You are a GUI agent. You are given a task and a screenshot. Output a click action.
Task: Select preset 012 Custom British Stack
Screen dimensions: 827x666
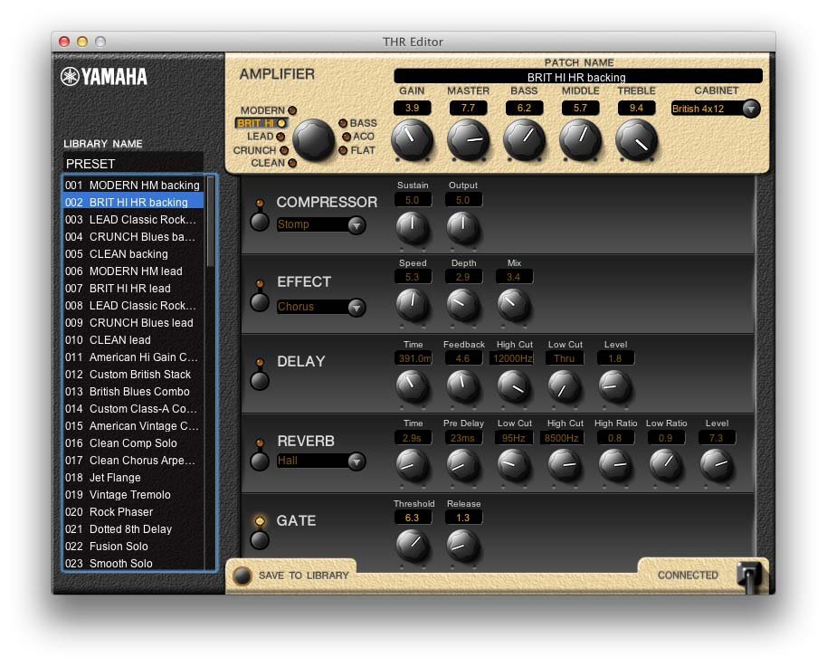coord(133,375)
